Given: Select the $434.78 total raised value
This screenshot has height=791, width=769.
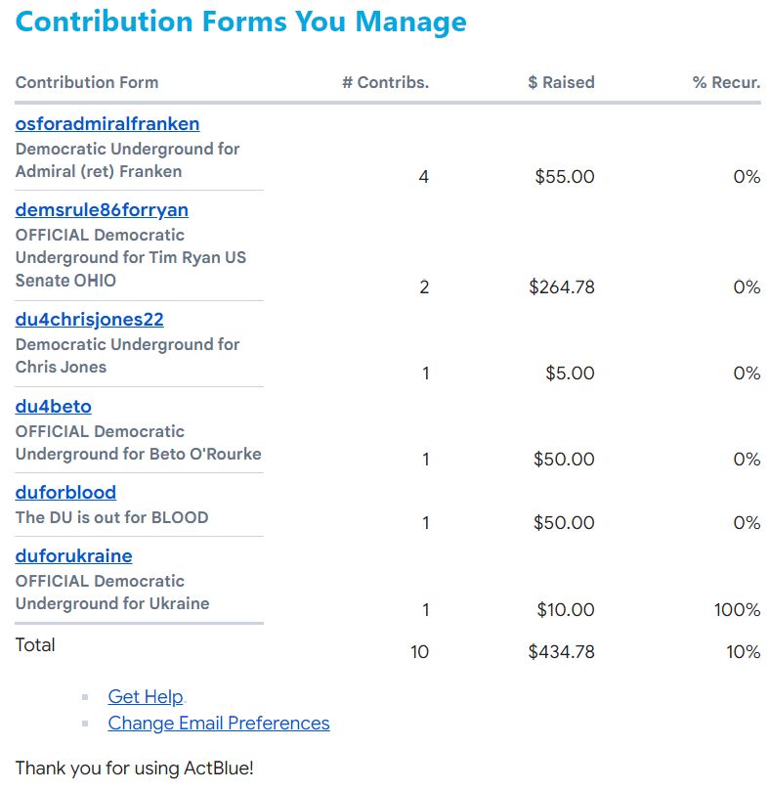Looking at the screenshot, I should (x=562, y=652).
